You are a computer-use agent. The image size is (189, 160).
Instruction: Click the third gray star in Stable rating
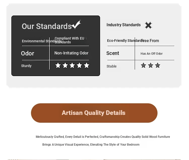pyautogui.click(x=157, y=66)
